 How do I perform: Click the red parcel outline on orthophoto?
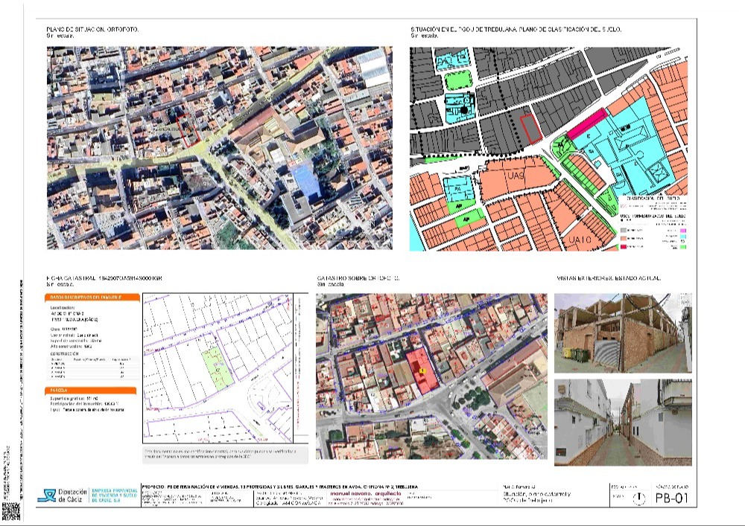pos(189,132)
